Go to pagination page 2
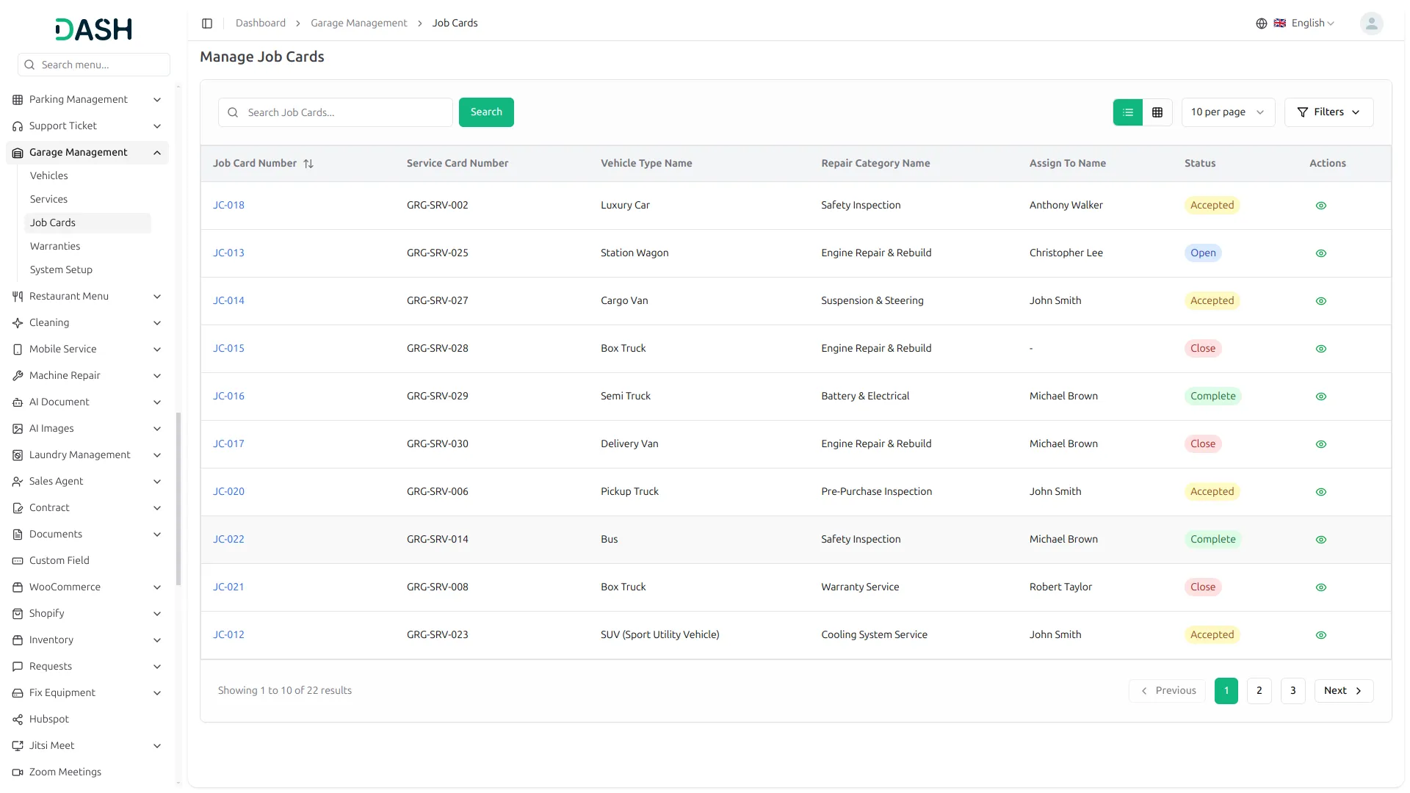1410x793 pixels. point(1259,690)
